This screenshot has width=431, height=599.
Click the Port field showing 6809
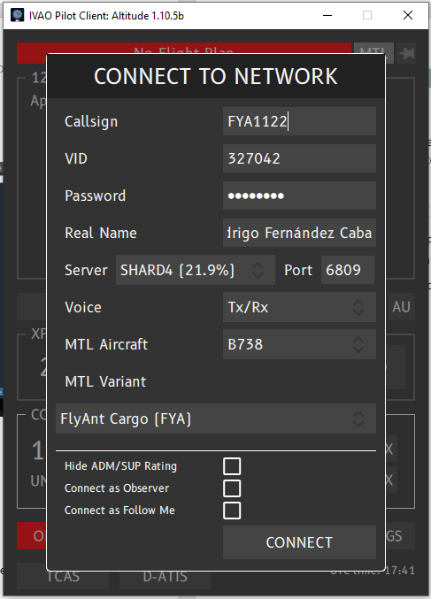pyautogui.click(x=347, y=270)
